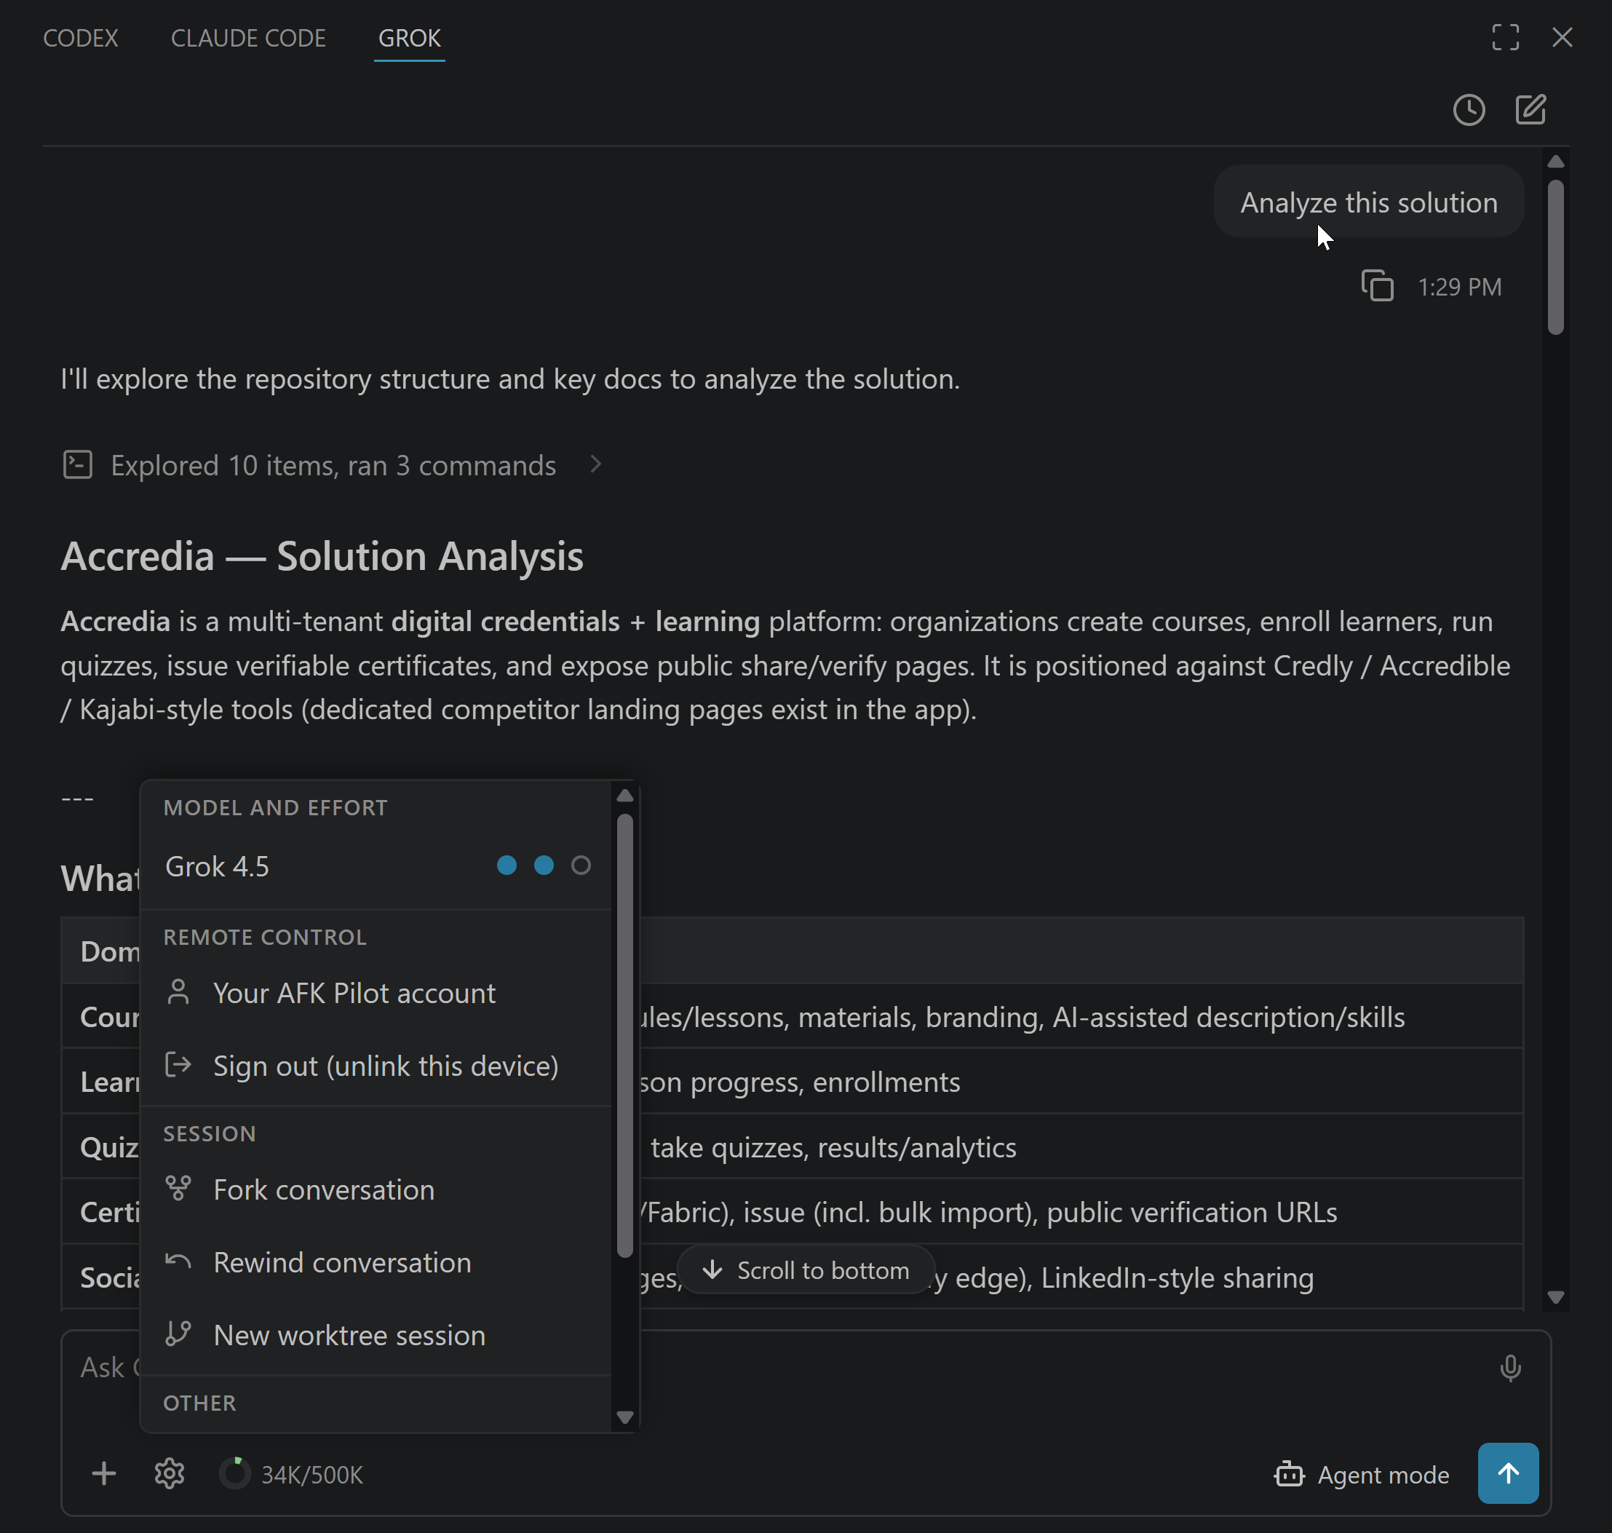This screenshot has height=1533, width=1612.
Task: Select Grok 4.5 model entry
Action: (377, 866)
